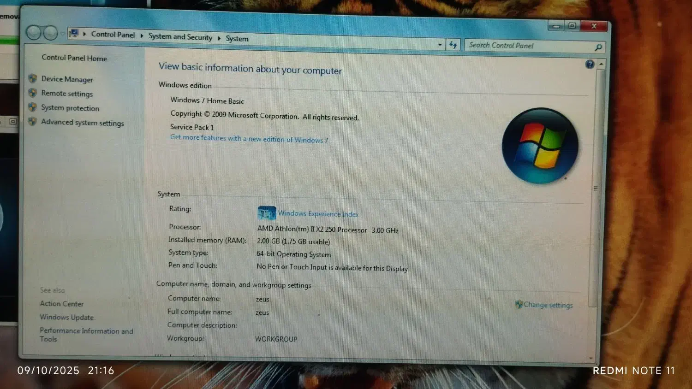Click the text Windows 7 Home Basic
The width and height of the screenshot is (692, 389).
pos(207,100)
